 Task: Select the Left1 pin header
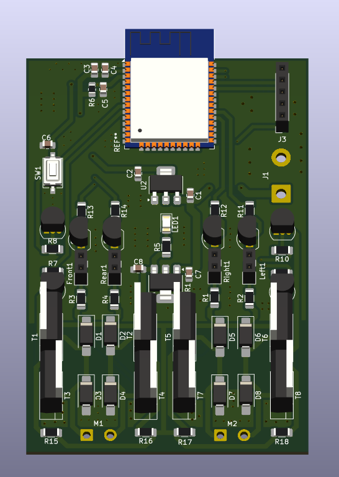click(x=249, y=266)
